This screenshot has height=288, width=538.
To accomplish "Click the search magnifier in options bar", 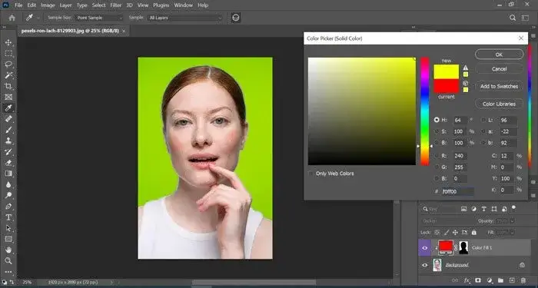I will pos(513,18).
